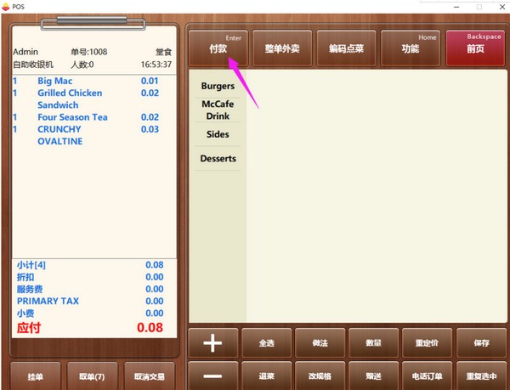Screen dimensions: 510x390
Task: Select the McCafe Drink category
Action: 218,110
